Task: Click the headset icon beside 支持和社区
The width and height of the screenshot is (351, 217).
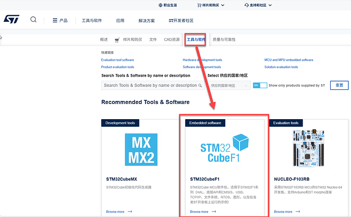Action: pos(246,5)
